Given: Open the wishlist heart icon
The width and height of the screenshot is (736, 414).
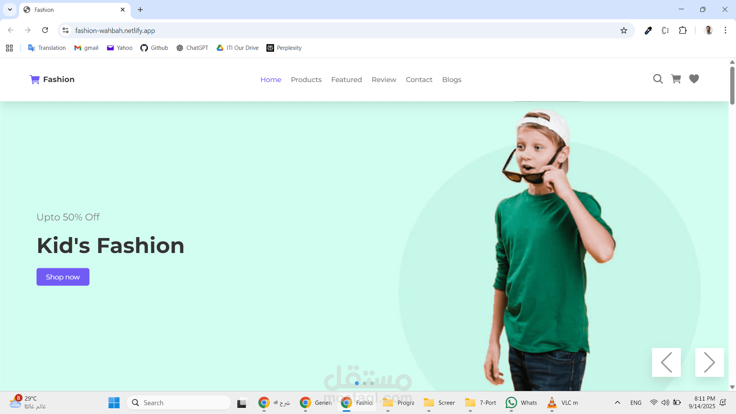Looking at the screenshot, I should (694, 79).
